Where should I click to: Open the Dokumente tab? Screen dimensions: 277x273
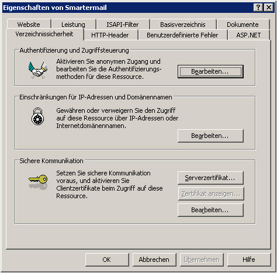point(243,25)
